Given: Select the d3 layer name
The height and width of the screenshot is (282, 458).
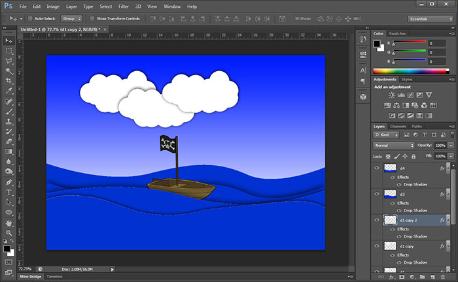Looking at the screenshot, I should [402, 195].
